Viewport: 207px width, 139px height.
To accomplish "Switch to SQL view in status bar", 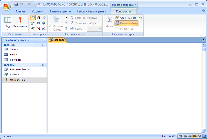I will (194, 136).
